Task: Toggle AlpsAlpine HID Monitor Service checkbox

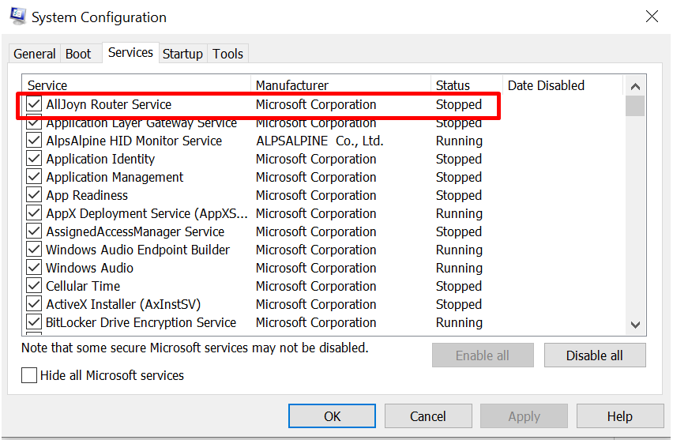Action: 34,141
